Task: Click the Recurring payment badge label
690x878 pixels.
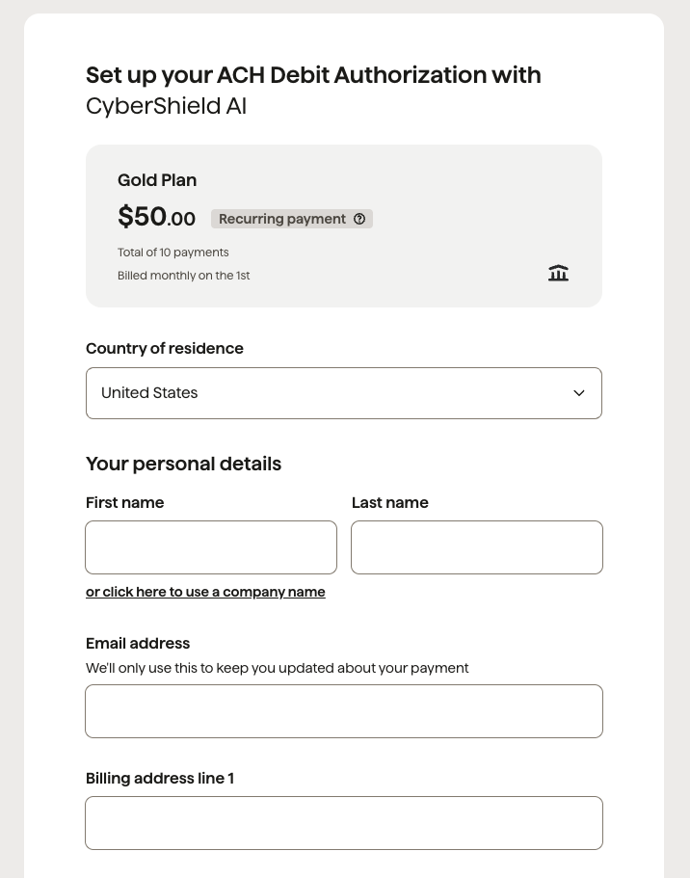Action: point(281,219)
